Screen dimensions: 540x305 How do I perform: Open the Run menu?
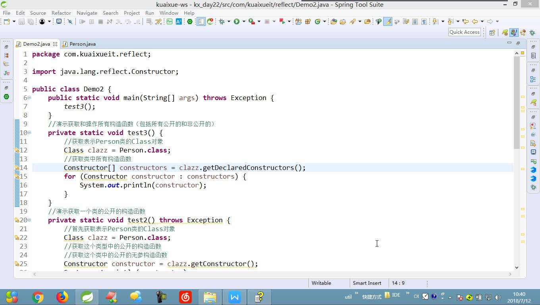click(150, 13)
